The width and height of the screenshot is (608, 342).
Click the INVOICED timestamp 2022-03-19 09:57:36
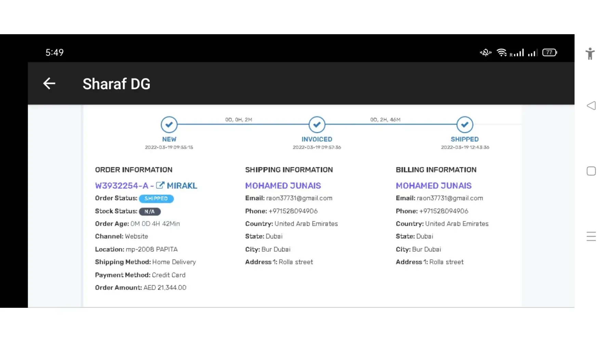pyautogui.click(x=317, y=147)
